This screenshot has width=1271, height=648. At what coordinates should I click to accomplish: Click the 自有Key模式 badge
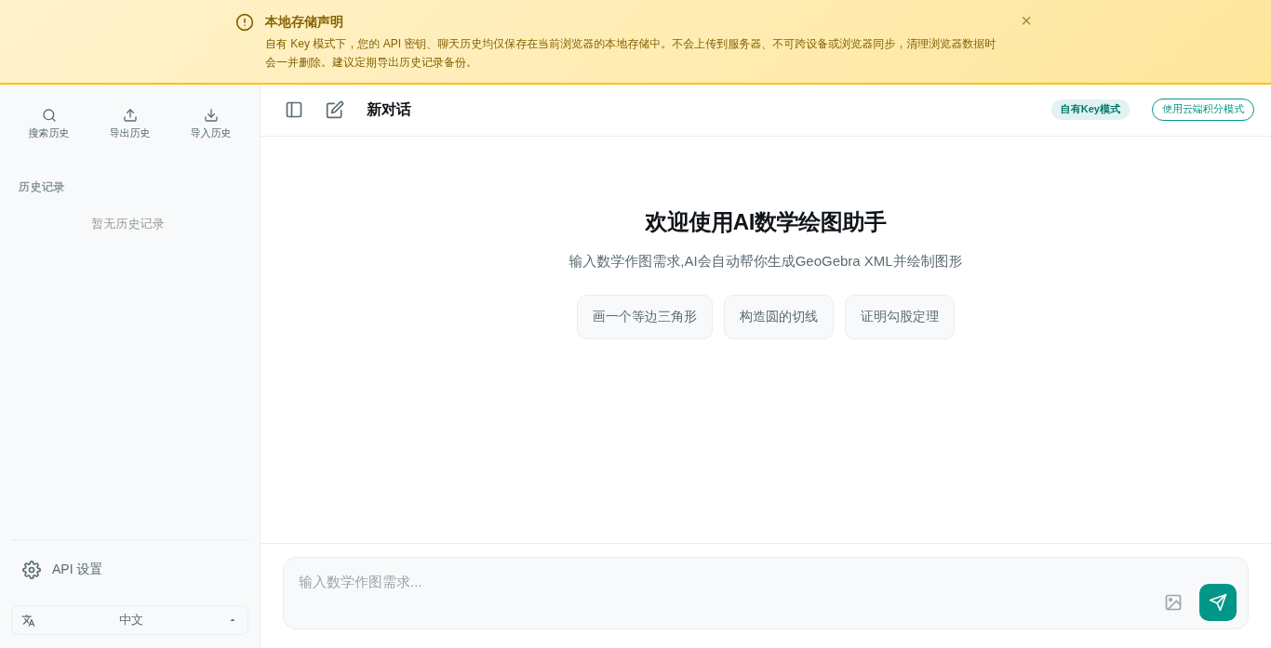point(1090,110)
